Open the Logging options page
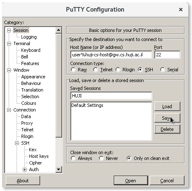The height and width of the screenshot is (191, 192). tap(29, 37)
